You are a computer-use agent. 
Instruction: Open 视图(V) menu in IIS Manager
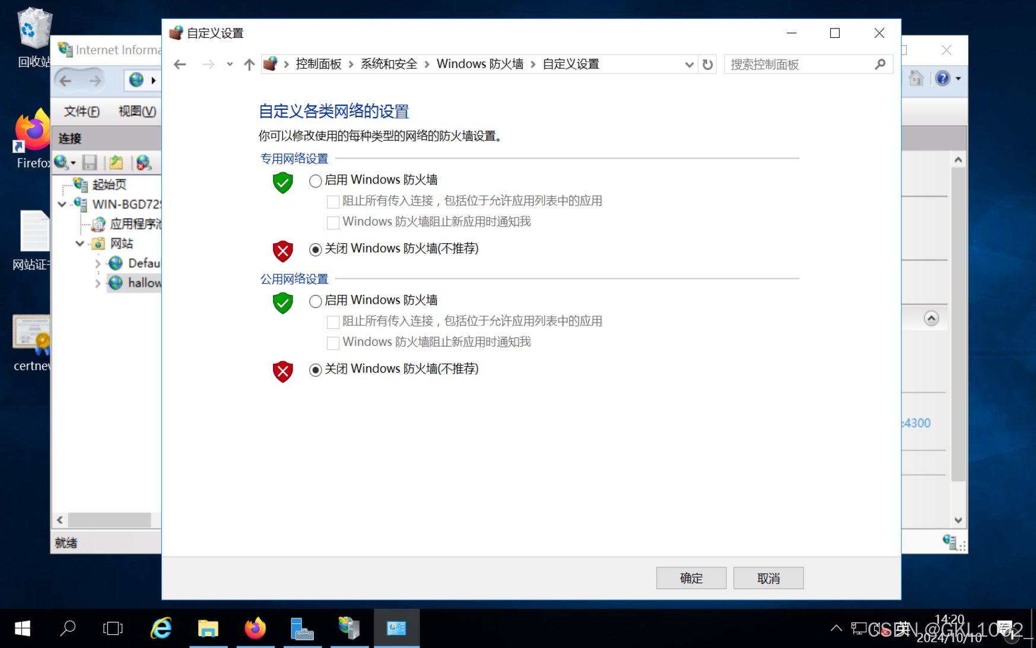coord(137,112)
